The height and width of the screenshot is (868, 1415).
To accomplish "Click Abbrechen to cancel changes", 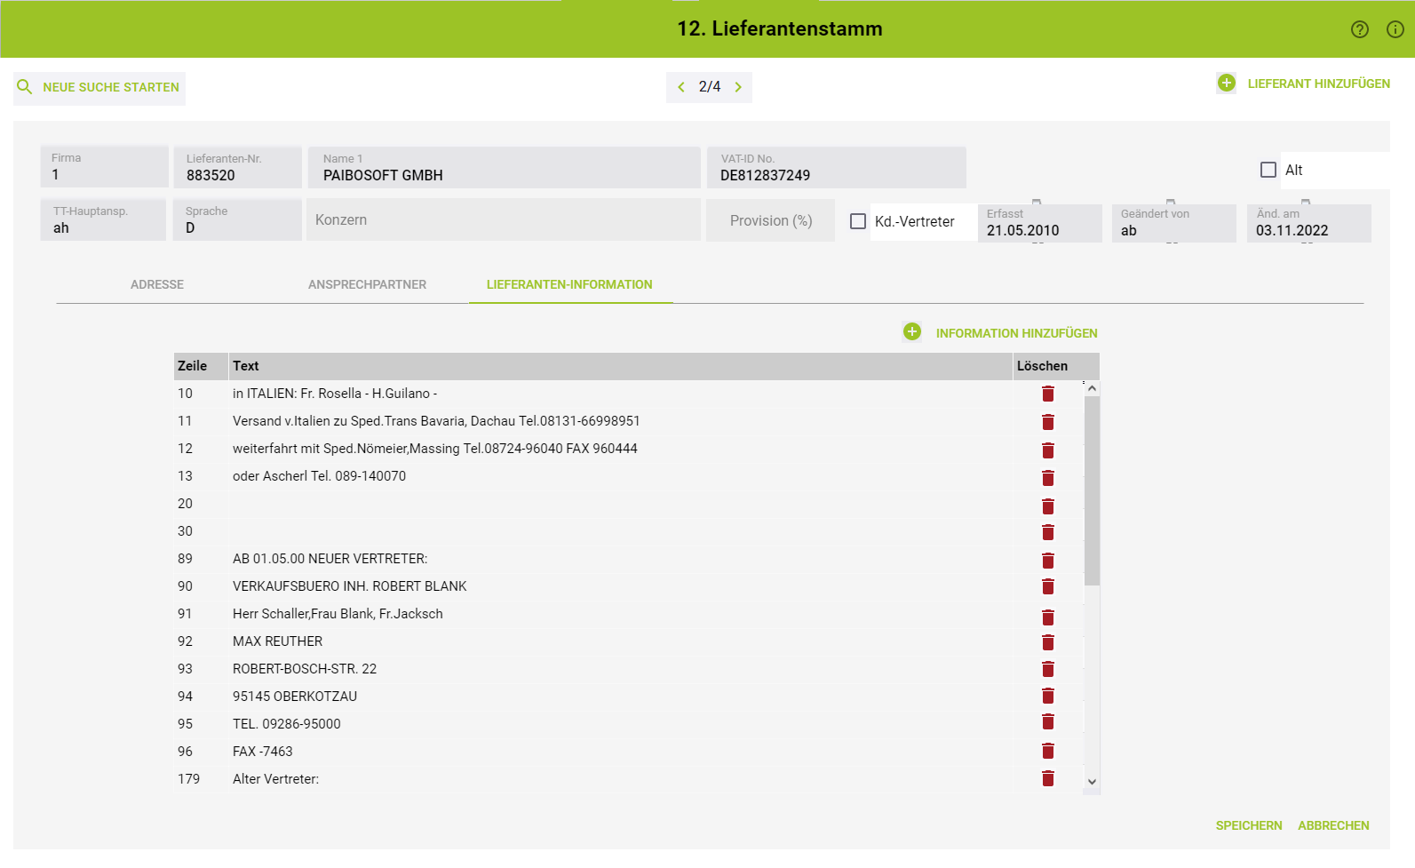I will click(1332, 825).
